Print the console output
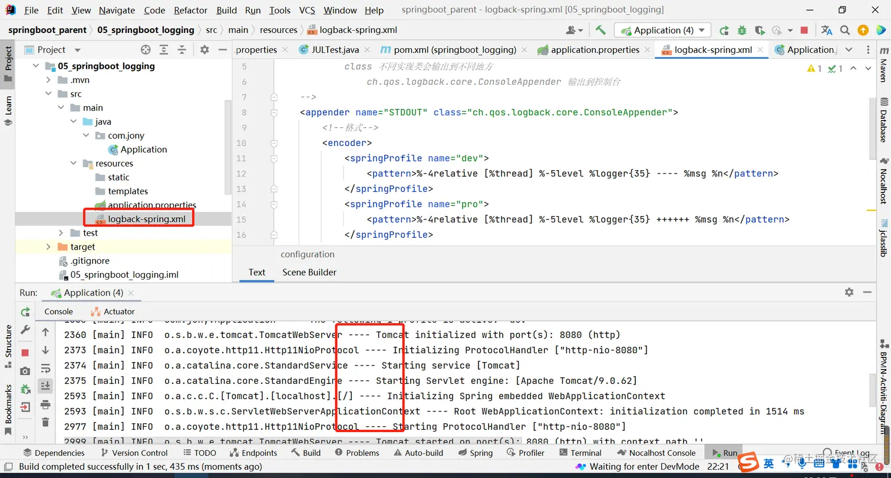891x478 pixels. point(45,404)
